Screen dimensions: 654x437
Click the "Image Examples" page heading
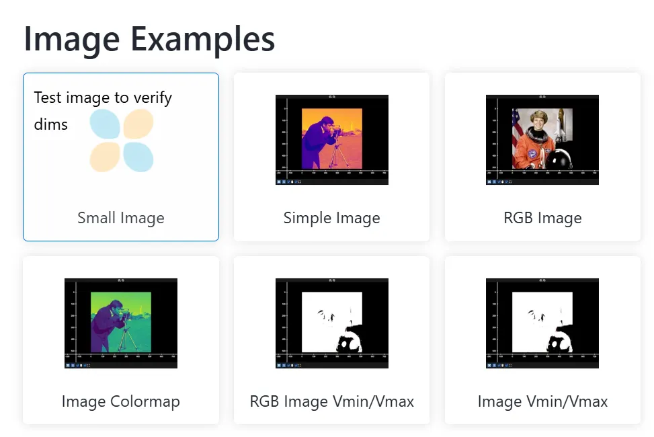[149, 39]
